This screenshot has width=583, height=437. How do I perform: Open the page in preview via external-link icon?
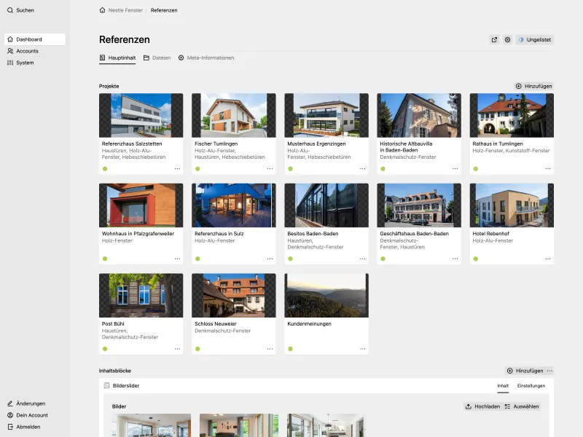[x=494, y=40]
